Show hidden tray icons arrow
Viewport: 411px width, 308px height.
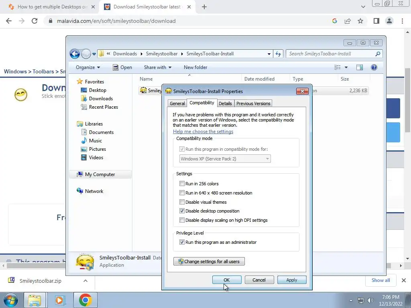click(351, 300)
